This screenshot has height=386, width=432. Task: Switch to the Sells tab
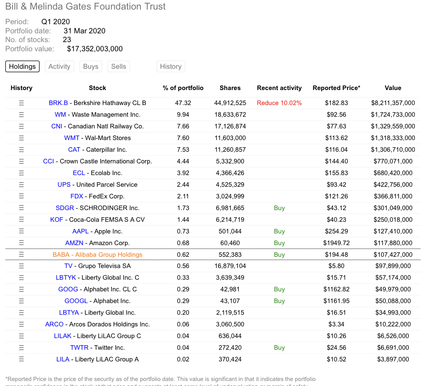pos(119,67)
